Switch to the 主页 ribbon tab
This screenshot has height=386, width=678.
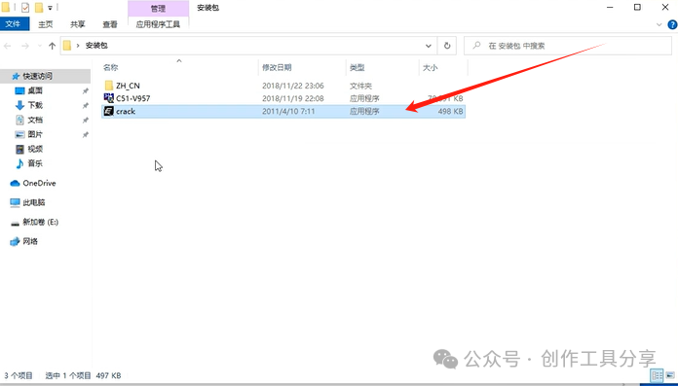tap(46, 24)
